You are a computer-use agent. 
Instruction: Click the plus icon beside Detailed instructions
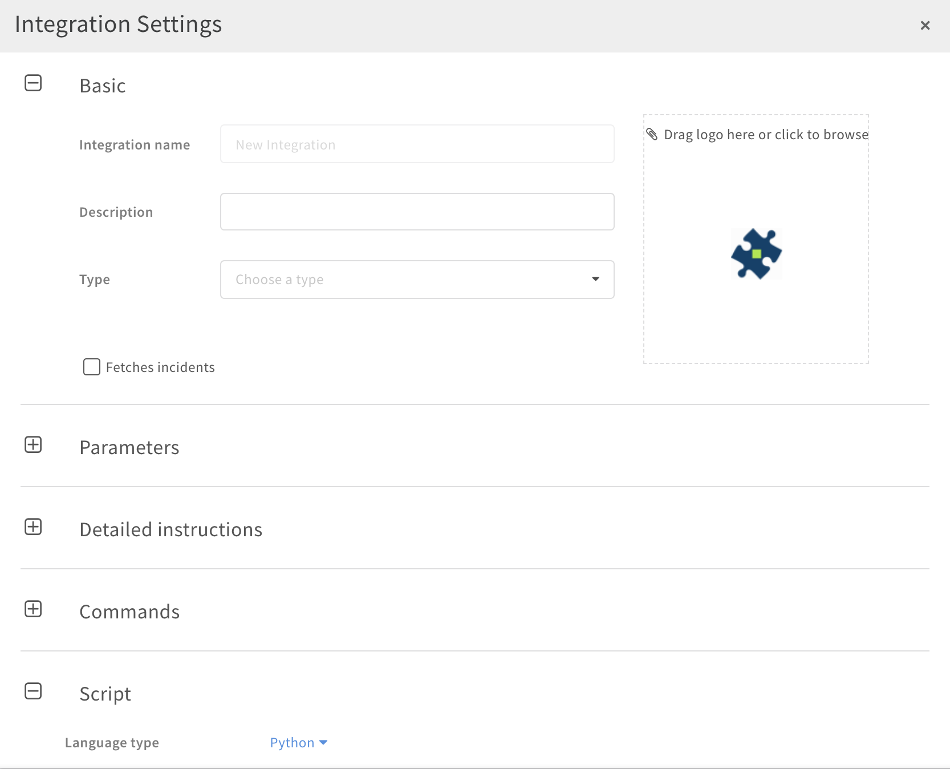tap(33, 527)
